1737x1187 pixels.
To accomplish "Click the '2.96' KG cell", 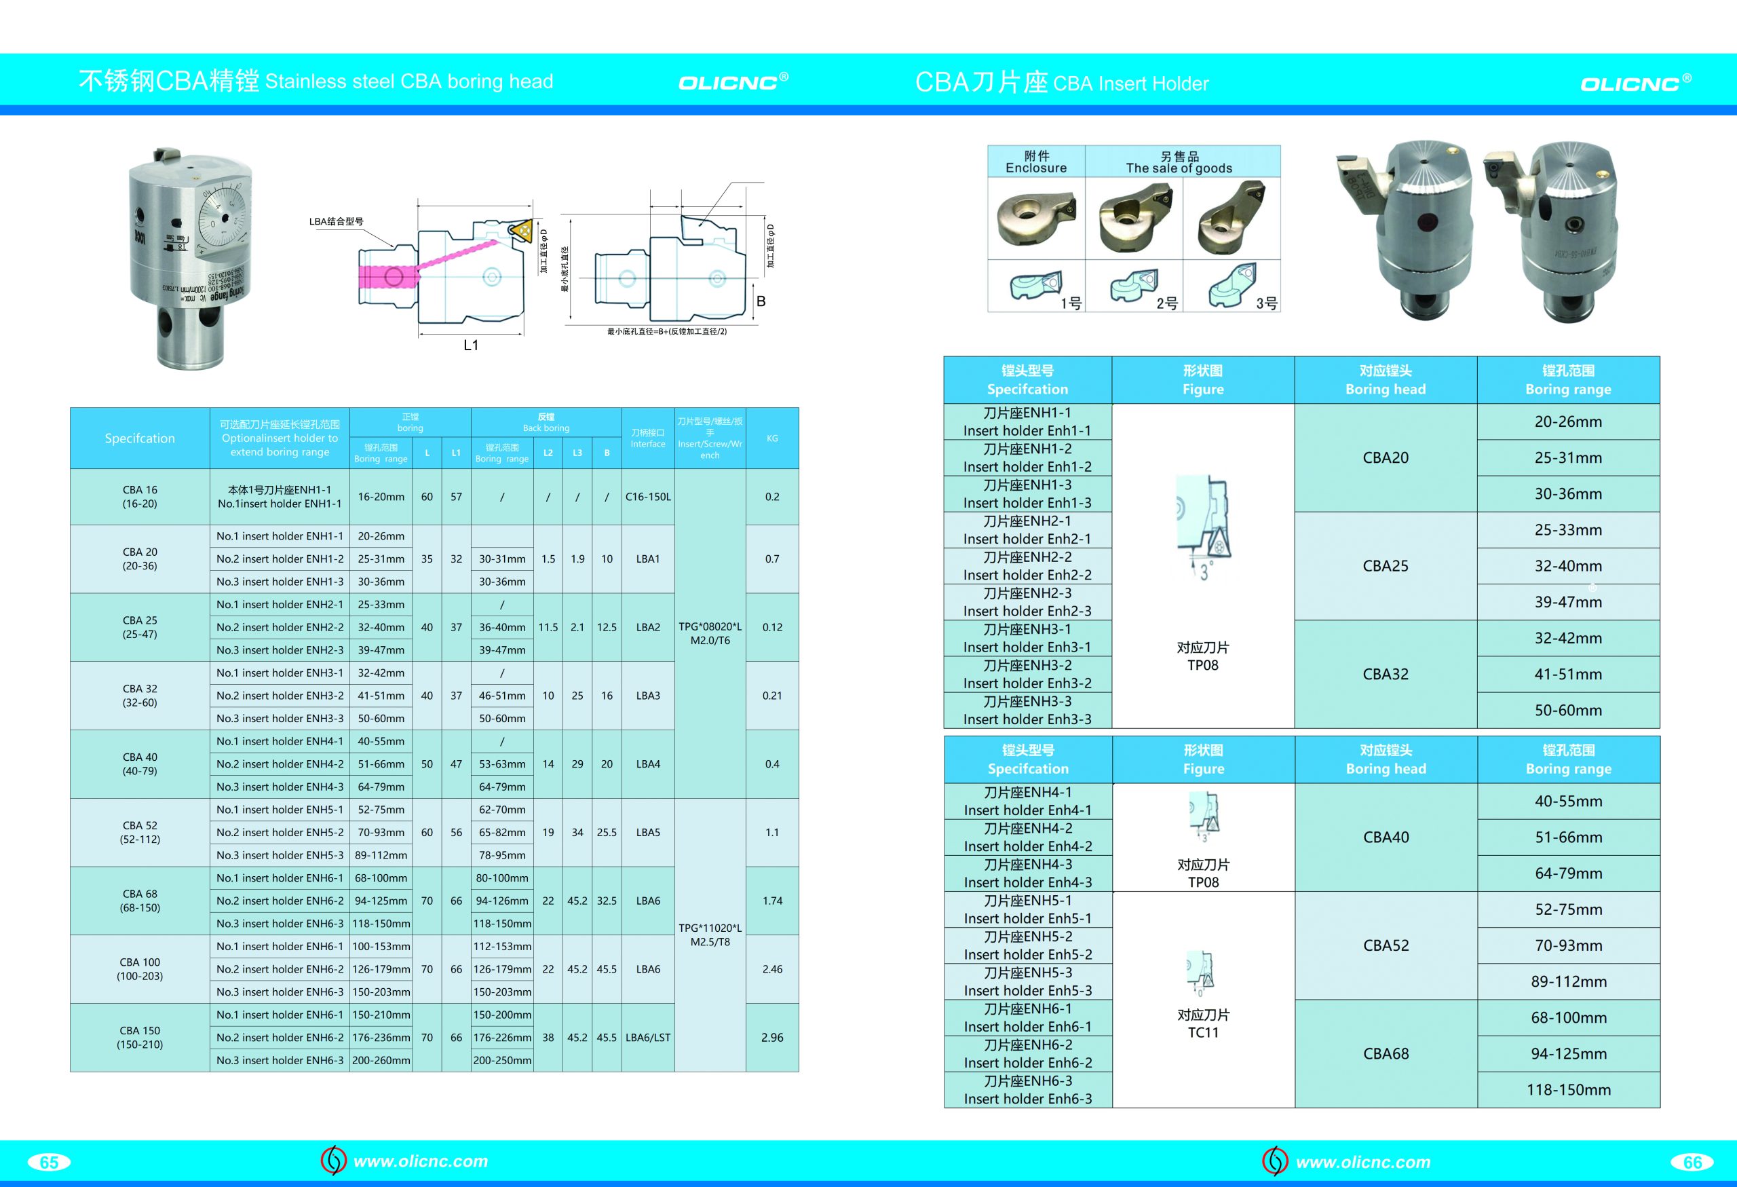I will point(772,1038).
